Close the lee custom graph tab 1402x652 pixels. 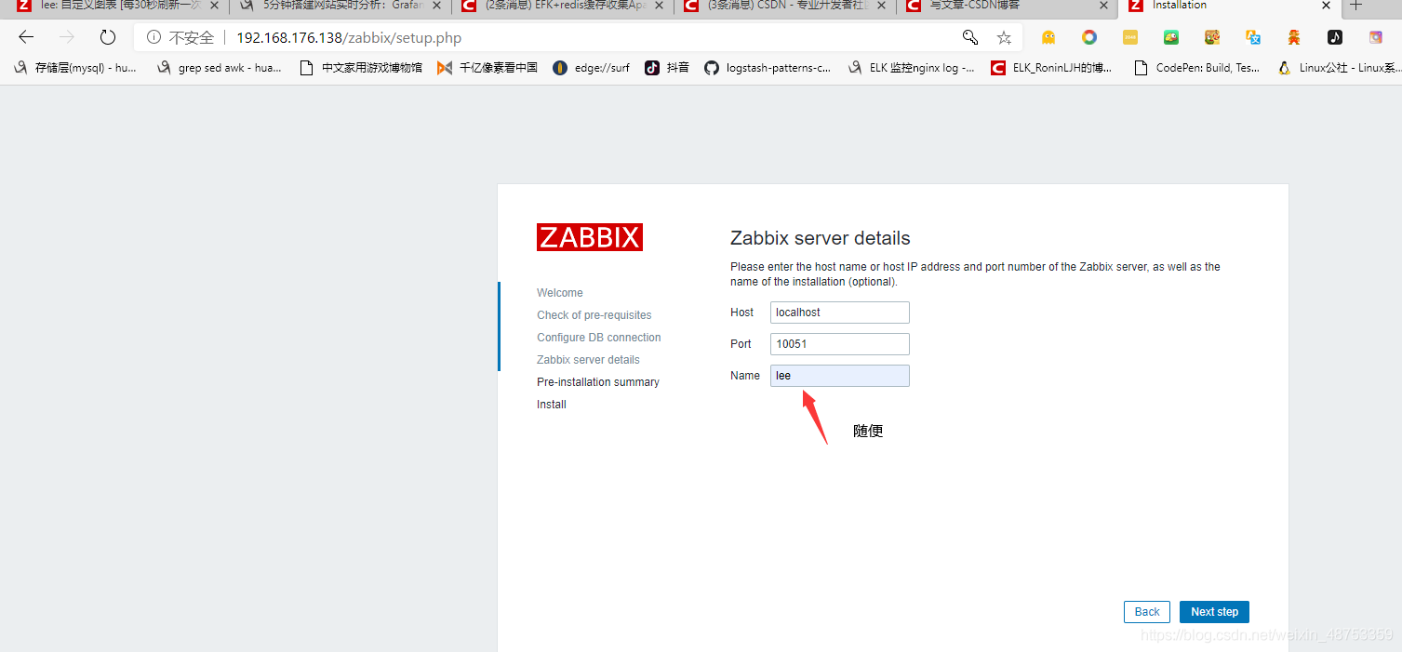(x=213, y=6)
